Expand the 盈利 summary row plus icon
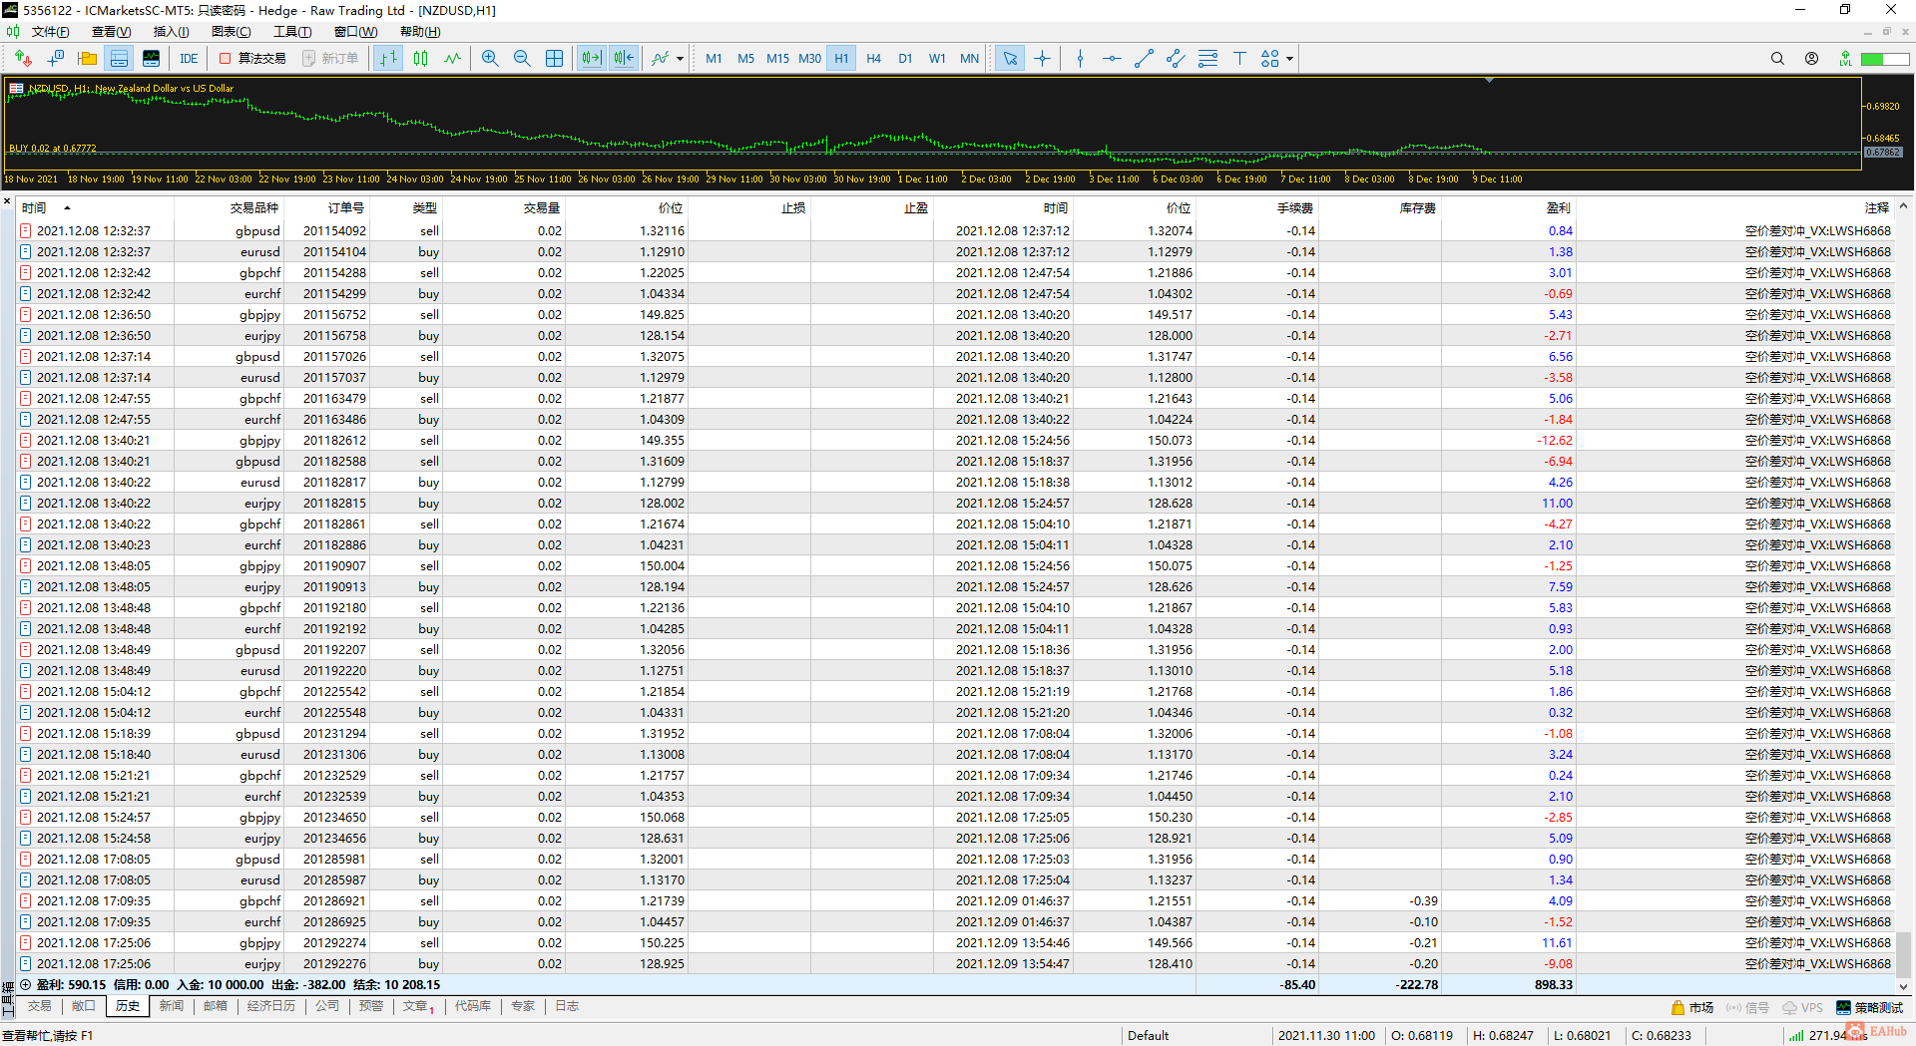The image size is (1916, 1046). [x=26, y=985]
